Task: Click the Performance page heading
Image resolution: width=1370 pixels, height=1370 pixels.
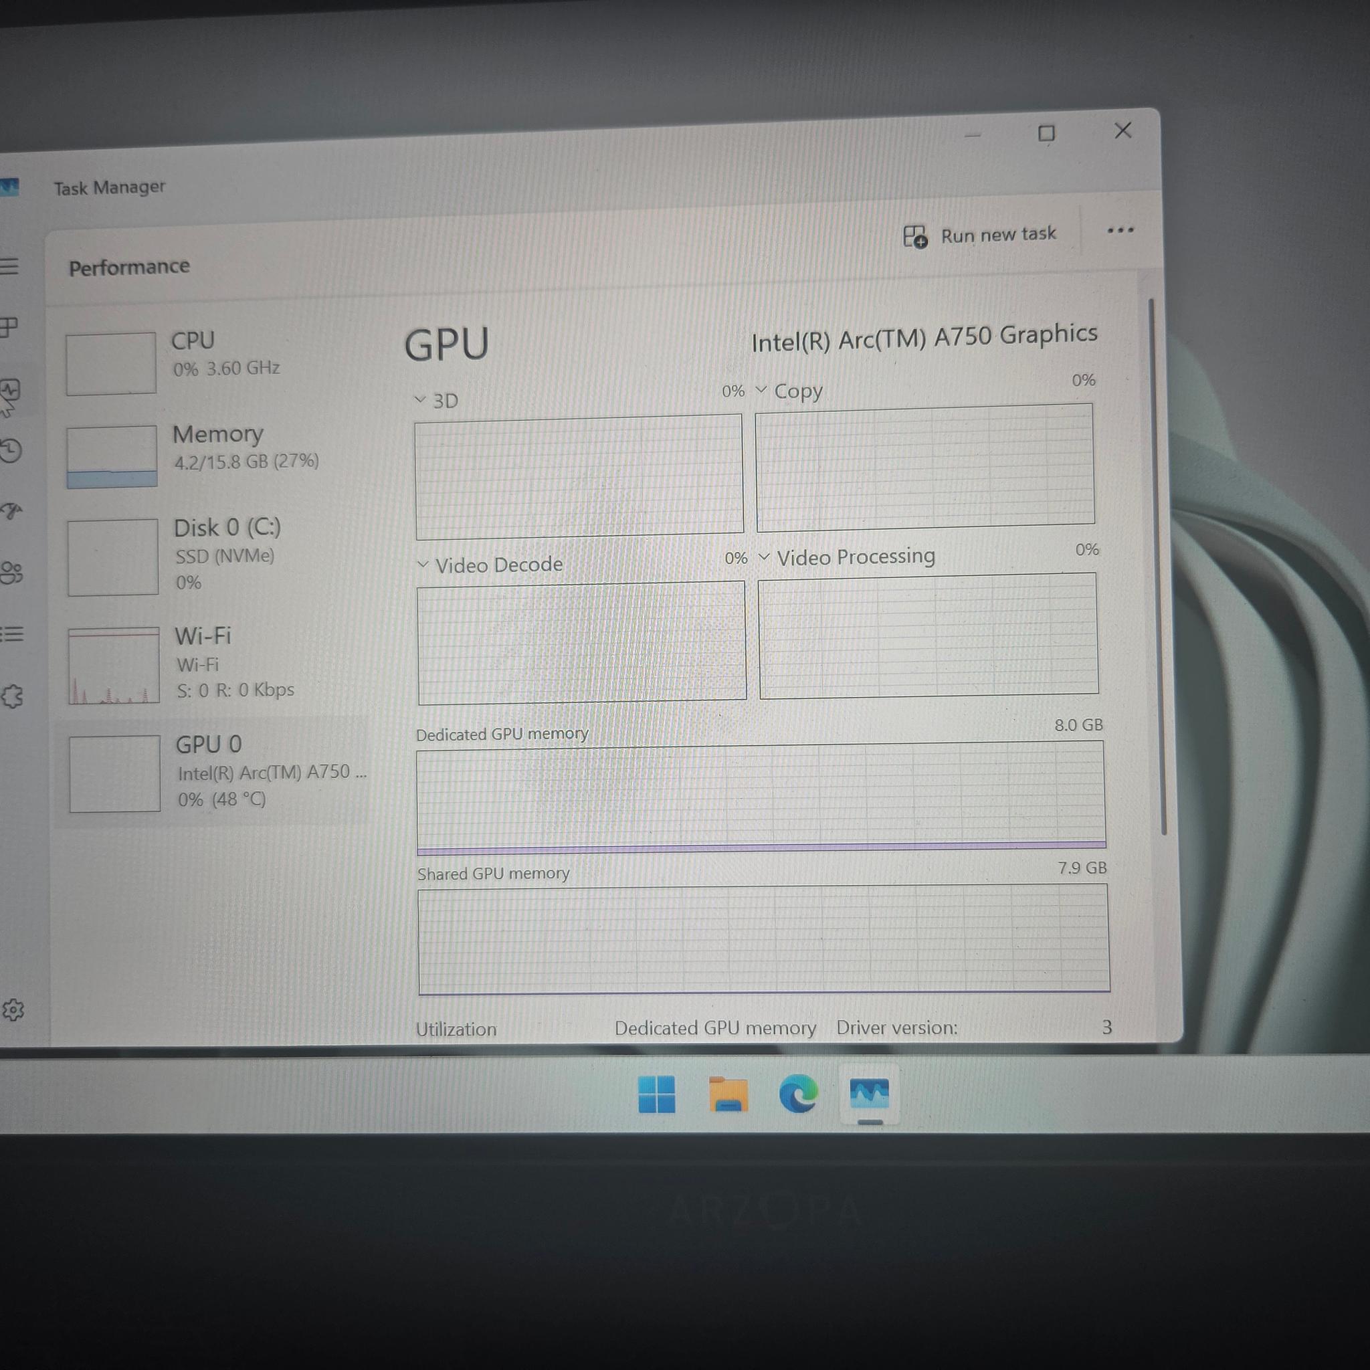Action: [x=129, y=267]
